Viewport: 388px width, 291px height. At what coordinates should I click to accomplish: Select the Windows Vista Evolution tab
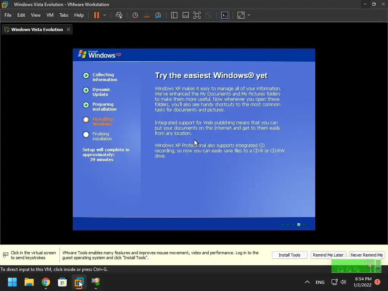[37, 30]
